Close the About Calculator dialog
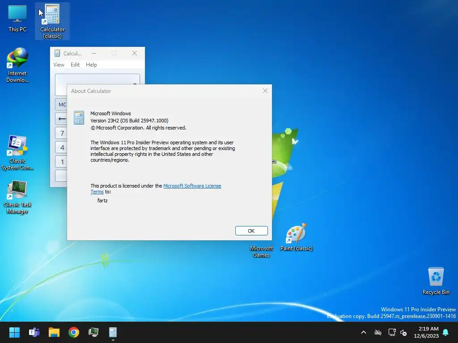This screenshot has width=458, height=343. (x=265, y=91)
